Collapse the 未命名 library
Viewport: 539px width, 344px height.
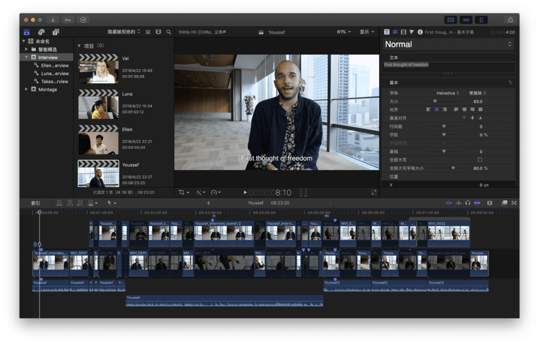click(x=24, y=41)
